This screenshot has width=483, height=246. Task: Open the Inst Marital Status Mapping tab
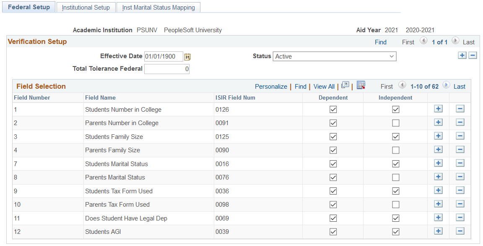158,7
